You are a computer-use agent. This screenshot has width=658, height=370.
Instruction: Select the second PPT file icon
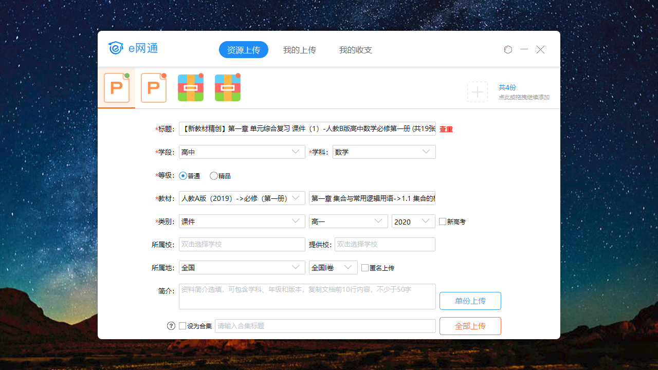[153, 87]
